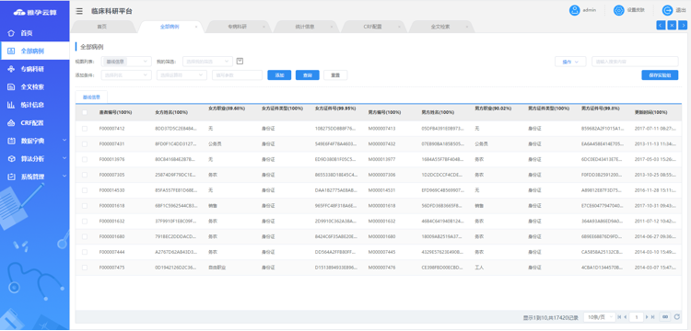Screen dimensions: 691x331
Task: Go to next page in pagination
Action: 647,317
